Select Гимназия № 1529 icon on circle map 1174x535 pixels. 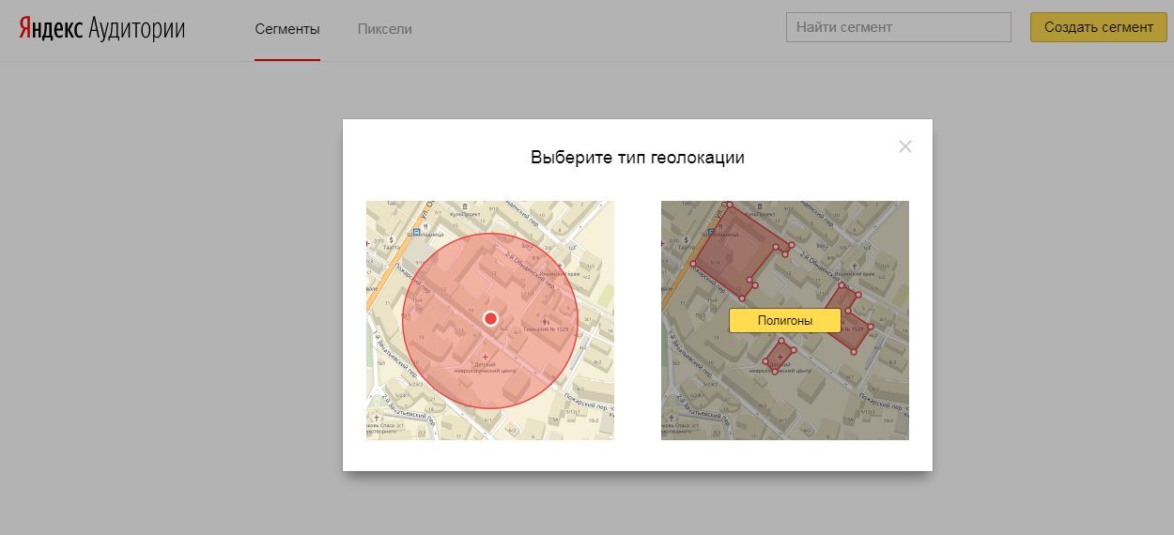tap(546, 322)
